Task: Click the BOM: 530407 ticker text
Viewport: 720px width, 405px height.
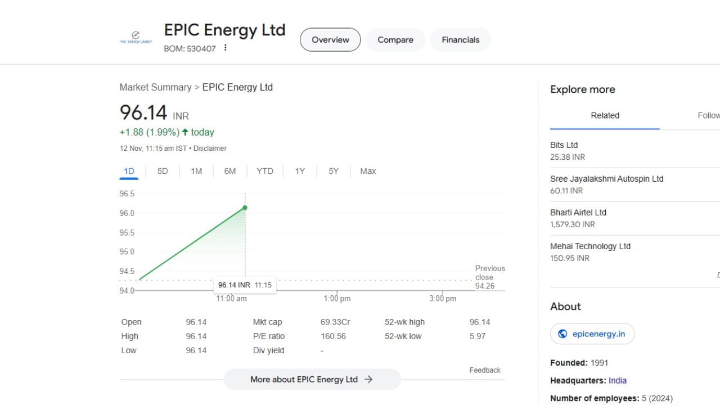Action: (x=190, y=48)
